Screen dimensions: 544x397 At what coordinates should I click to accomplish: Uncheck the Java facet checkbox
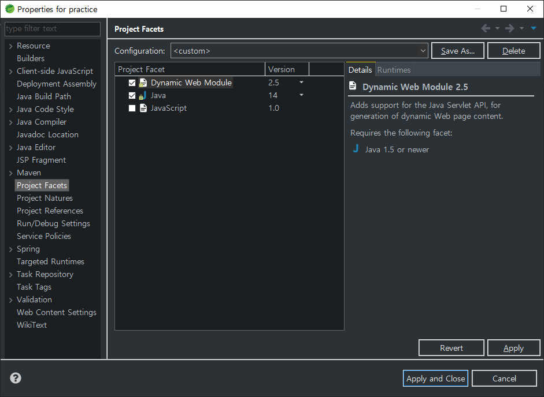point(132,96)
